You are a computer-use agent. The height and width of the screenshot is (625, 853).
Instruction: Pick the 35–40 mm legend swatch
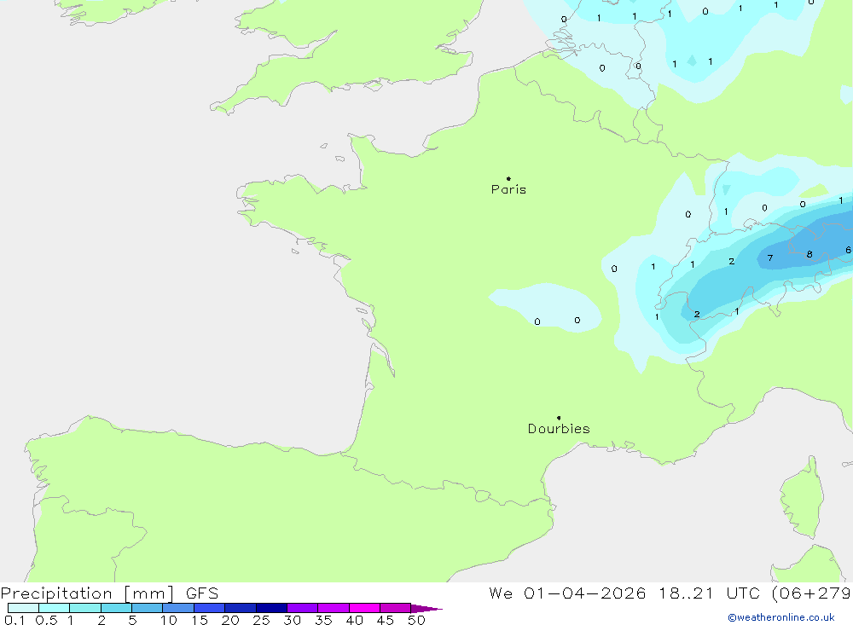[x=334, y=608]
